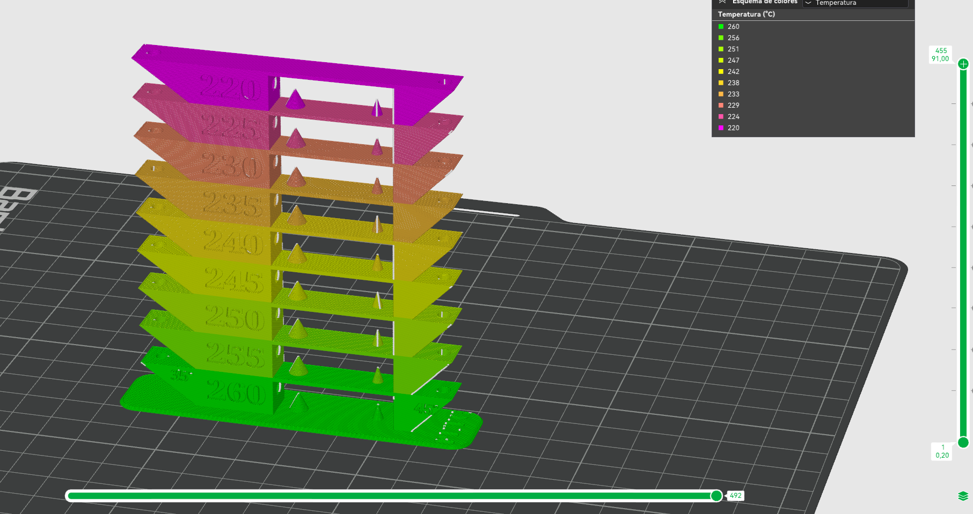Click the embossed 230 label on the tower
Screen dimensions: 973x514
pos(231,165)
